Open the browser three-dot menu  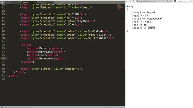click(191, 1)
